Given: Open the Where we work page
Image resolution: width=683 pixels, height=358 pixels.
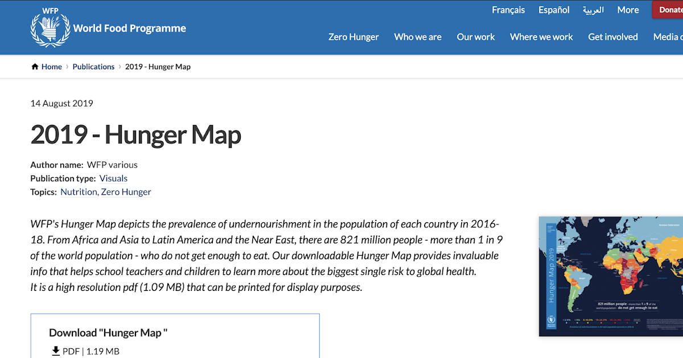Looking at the screenshot, I should pyautogui.click(x=541, y=36).
